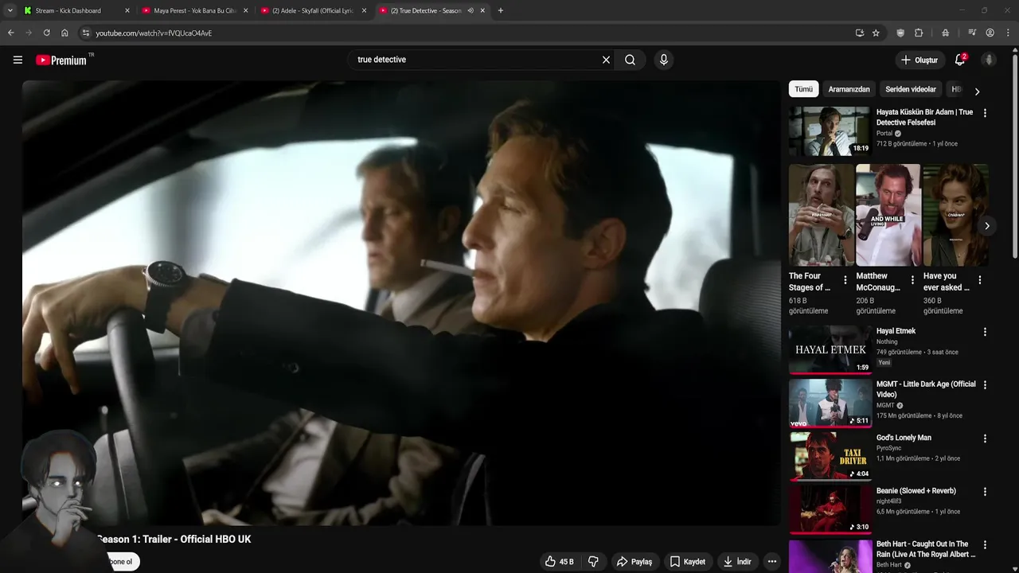The width and height of the screenshot is (1019, 573).
Task: Click the video player frame
Action: tap(401, 302)
